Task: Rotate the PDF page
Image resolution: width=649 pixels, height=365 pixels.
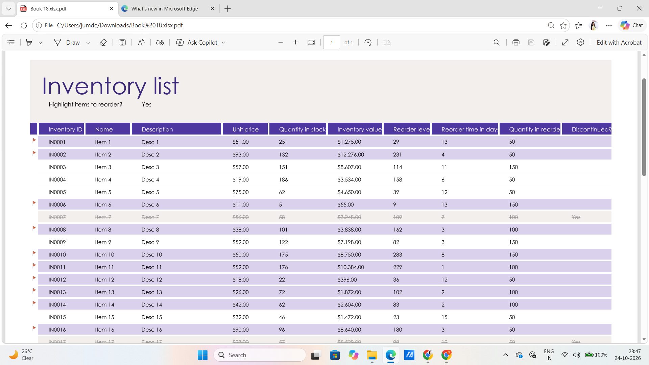Action: point(368,42)
